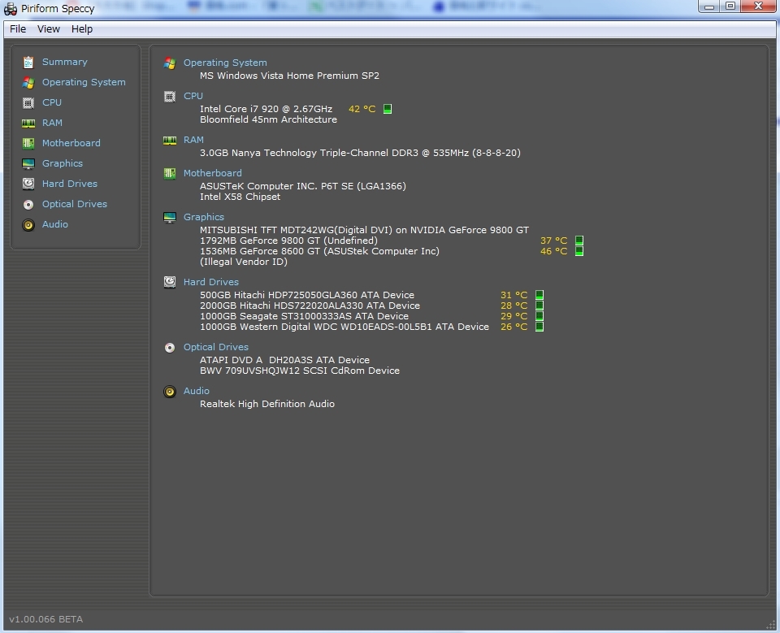Maximize the Speccy window

pos(730,6)
